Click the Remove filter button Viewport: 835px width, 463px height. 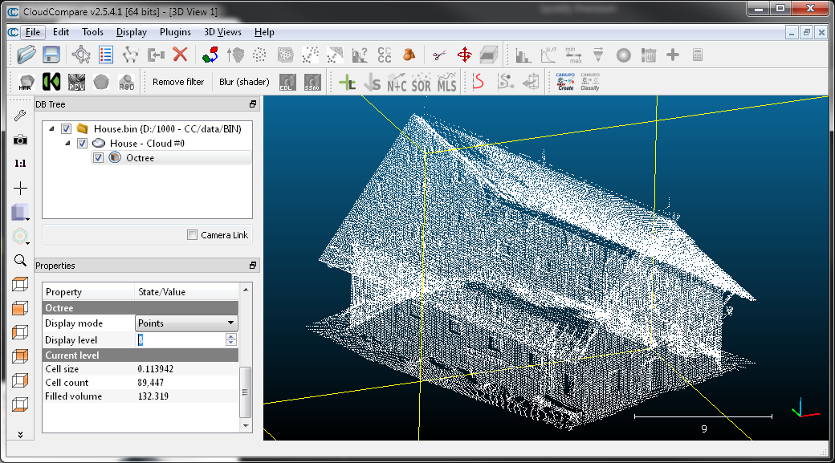tap(177, 81)
